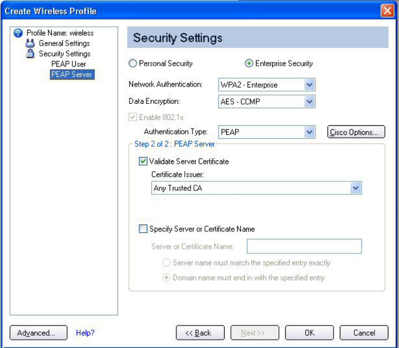399x348 pixels.
Task: Click the Cisco Options button
Action: click(356, 132)
